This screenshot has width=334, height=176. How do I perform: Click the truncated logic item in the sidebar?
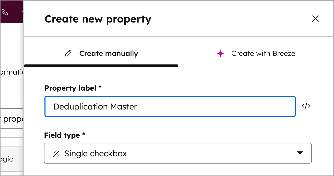[7, 159]
